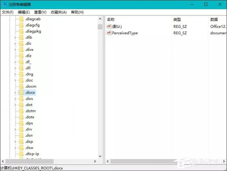Click the .dsn folder icon
227x171 pixels.
coord(21,135)
